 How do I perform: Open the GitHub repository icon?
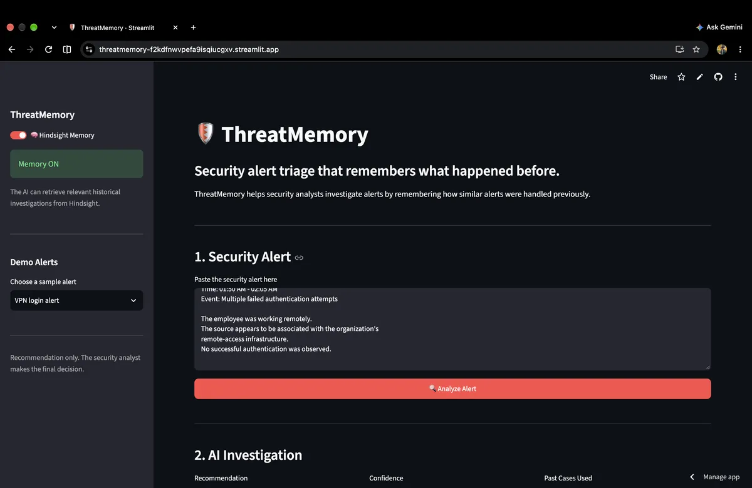(718, 77)
